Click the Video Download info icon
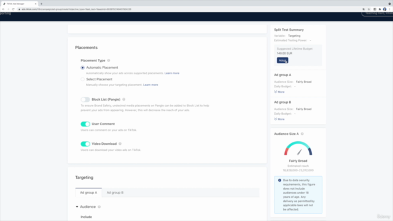Screen dimensions: 393x221 point(120,144)
